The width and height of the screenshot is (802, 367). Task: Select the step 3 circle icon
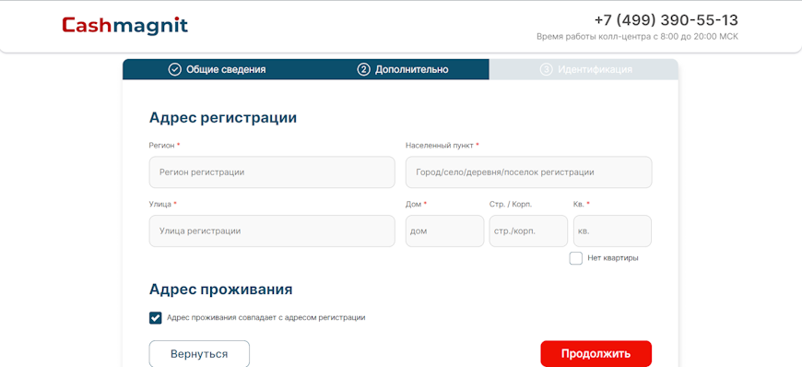pos(546,69)
